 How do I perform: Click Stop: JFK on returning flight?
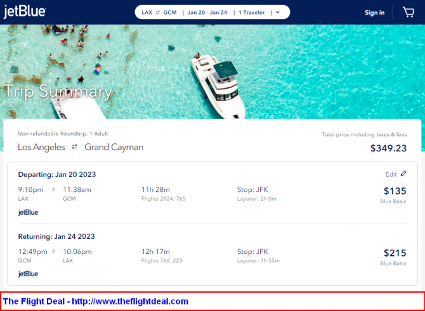252,251
